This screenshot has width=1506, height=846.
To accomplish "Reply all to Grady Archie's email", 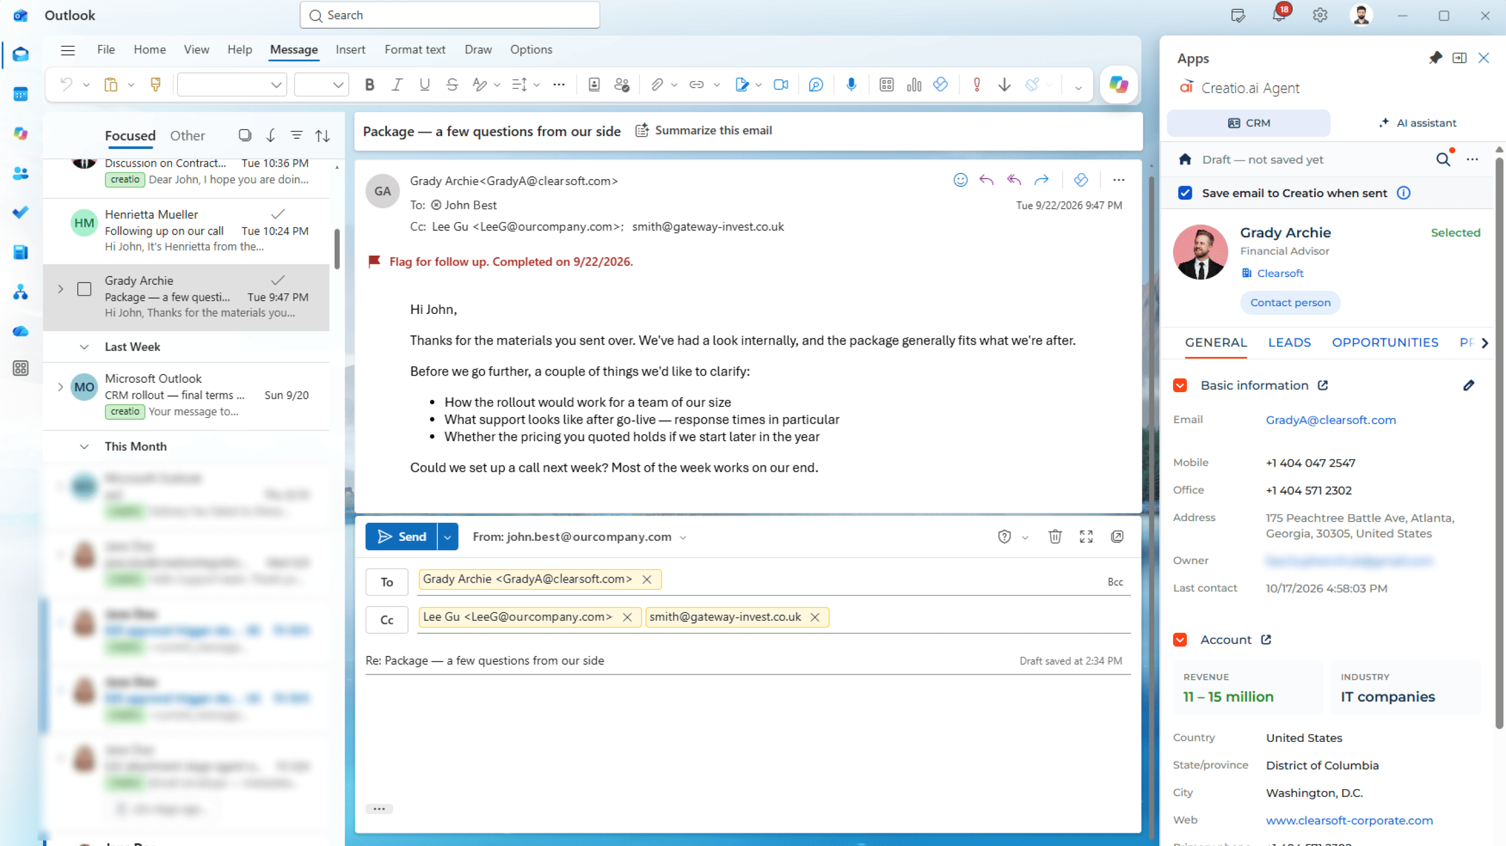I will point(1014,180).
